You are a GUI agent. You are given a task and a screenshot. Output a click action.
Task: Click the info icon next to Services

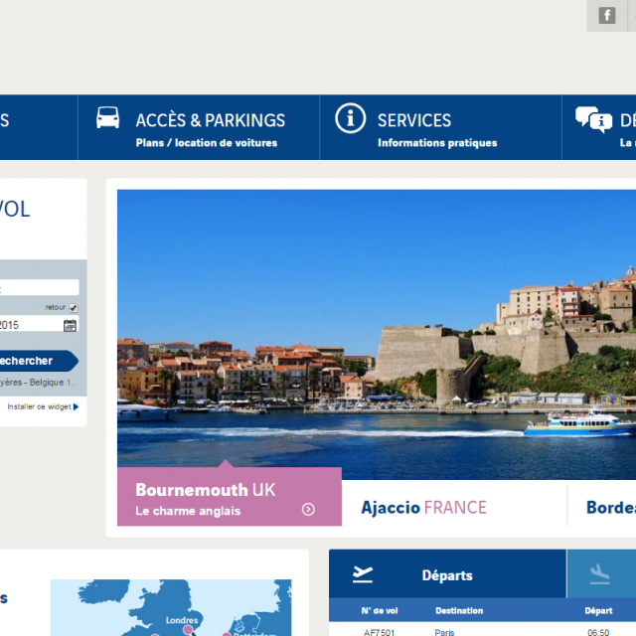pyautogui.click(x=350, y=118)
